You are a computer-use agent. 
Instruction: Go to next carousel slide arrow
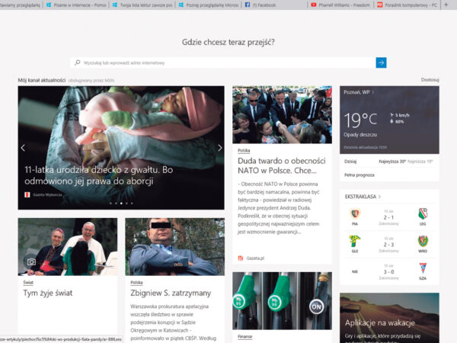point(220,148)
